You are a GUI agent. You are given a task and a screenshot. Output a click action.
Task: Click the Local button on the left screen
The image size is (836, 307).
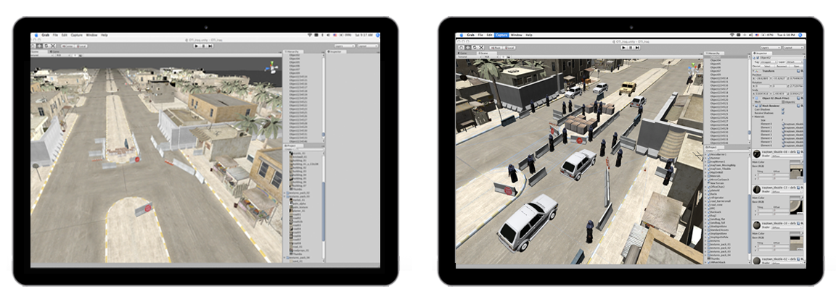pyautogui.click(x=83, y=46)
